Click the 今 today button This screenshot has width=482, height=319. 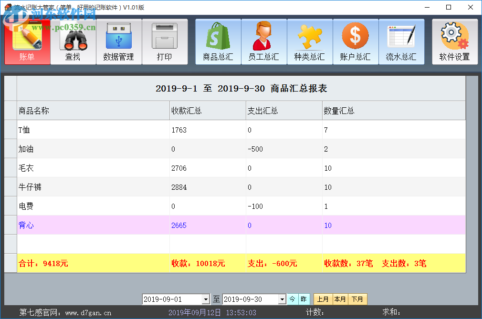(293, 299)
